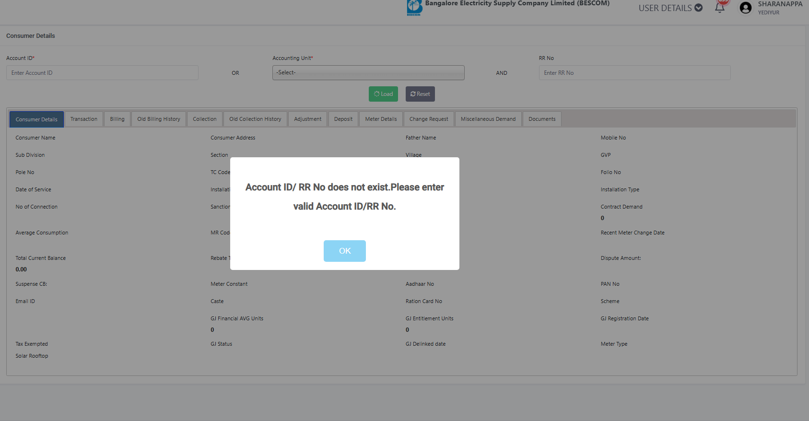Click the 'Folio No' label
Screen dimensions: 809x421
(x=611, y=172)
